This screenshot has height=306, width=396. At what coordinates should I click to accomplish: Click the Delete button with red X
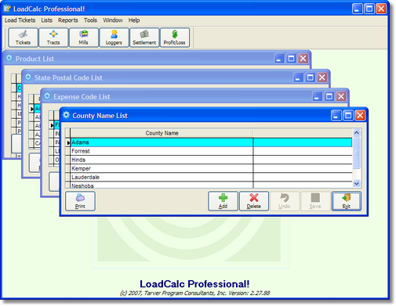[x=254, y=201]
